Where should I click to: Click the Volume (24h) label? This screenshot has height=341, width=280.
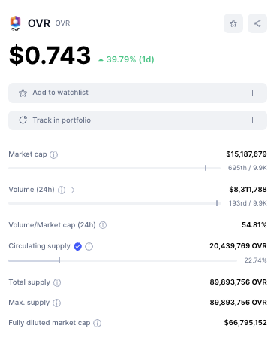click(32, 190)
